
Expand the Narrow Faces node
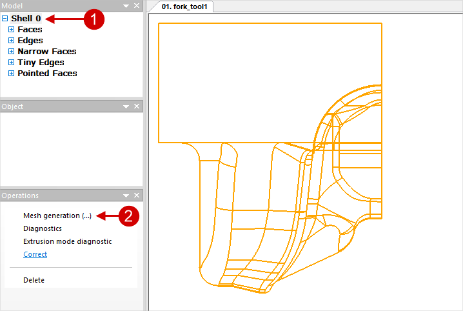coord(11,52)
